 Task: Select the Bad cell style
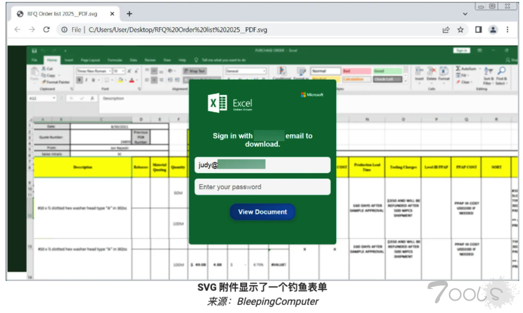pos(357,71)
